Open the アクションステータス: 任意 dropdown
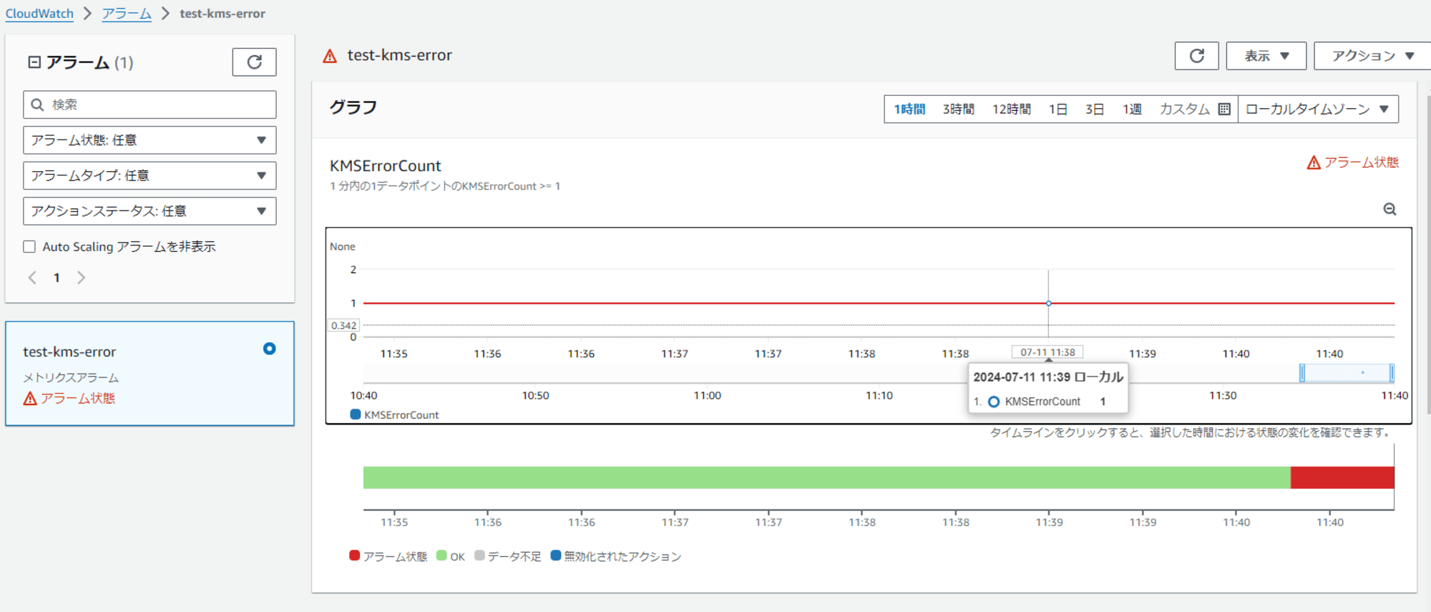 click(x=150, y=211)
